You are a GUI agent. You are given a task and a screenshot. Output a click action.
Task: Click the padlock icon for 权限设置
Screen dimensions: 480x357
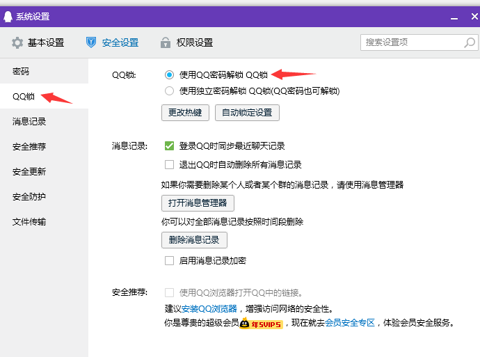166,42
